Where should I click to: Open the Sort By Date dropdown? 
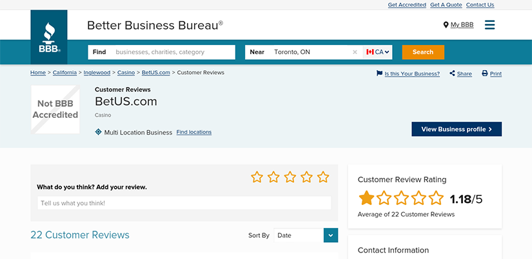pos(306,235)
